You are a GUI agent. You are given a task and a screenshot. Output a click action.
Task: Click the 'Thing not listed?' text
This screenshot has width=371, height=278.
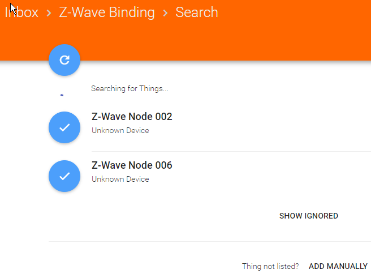270,266
